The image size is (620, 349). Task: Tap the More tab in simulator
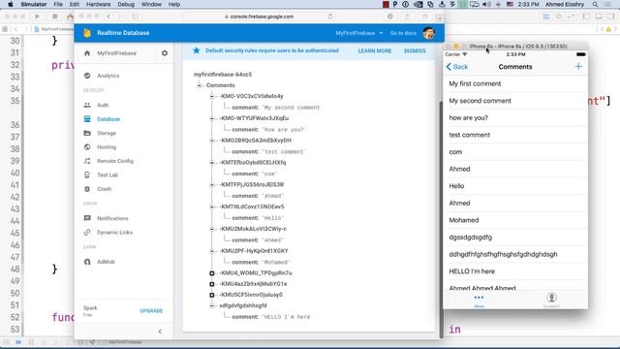click(479, 301)
